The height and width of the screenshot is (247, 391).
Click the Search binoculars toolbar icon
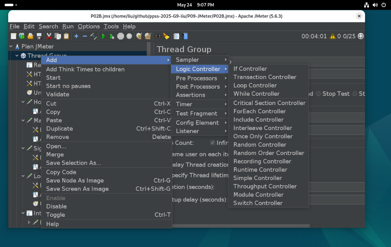[x=157, y=37]
